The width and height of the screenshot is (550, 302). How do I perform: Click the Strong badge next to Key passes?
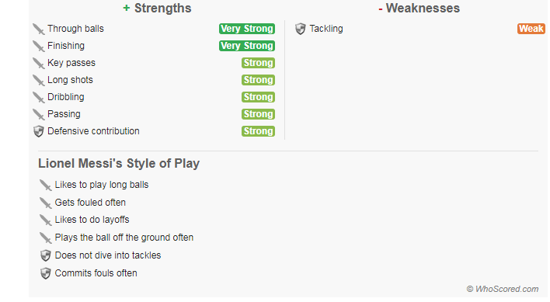pos(258,63)
